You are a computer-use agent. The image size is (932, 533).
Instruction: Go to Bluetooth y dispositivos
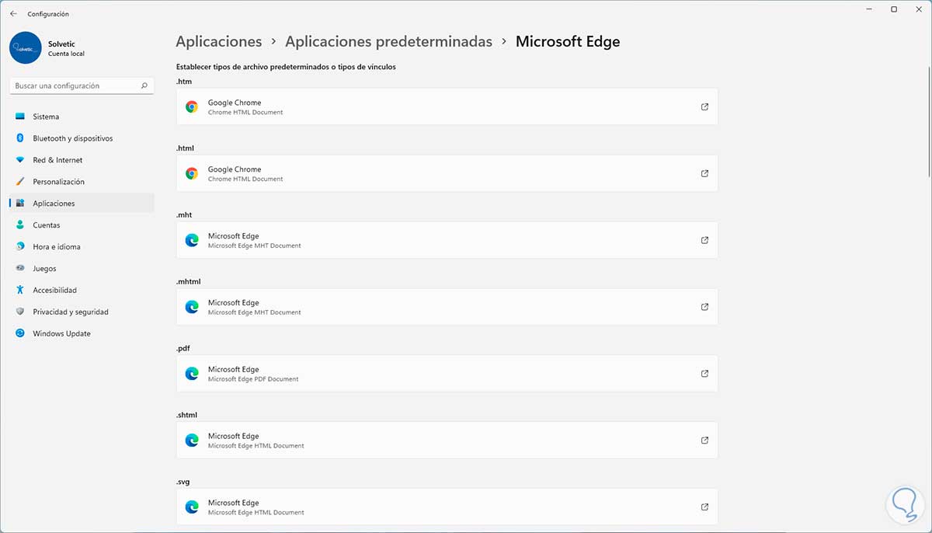[72, 138]
